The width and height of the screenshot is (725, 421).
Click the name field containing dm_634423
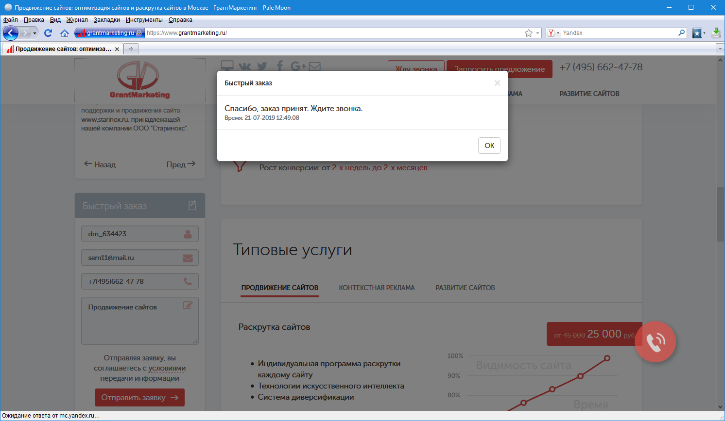click(x=140, y=234)
